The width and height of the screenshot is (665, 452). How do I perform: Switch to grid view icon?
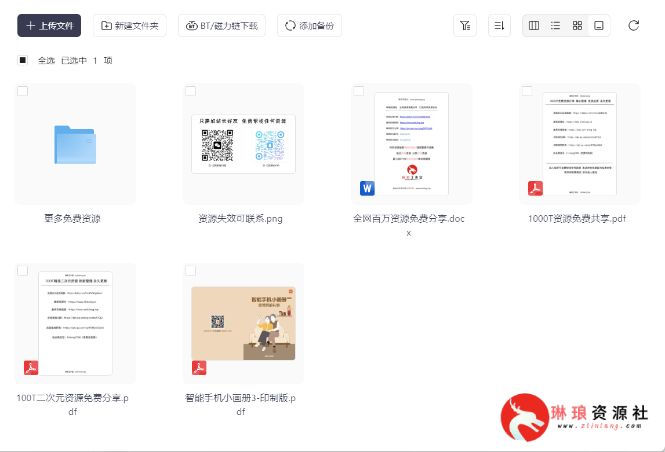(577, 25)
